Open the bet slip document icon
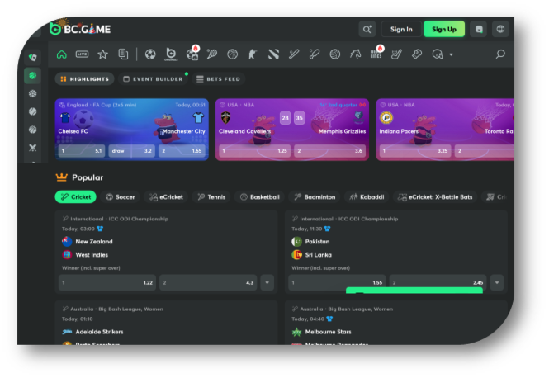This screenshot has width=549, height=378. 123,54
